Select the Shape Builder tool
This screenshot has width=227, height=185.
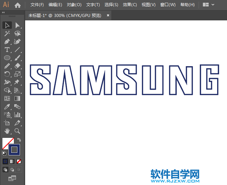[x=7, y=90]
